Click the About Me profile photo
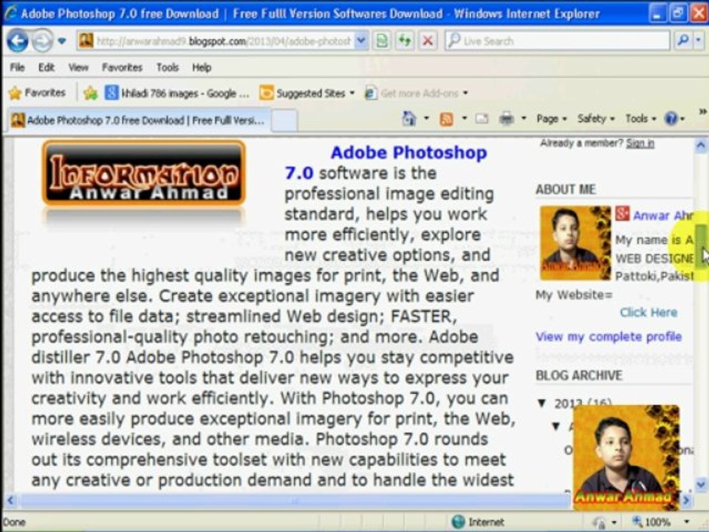709x532 pixels. pos(575,243)
